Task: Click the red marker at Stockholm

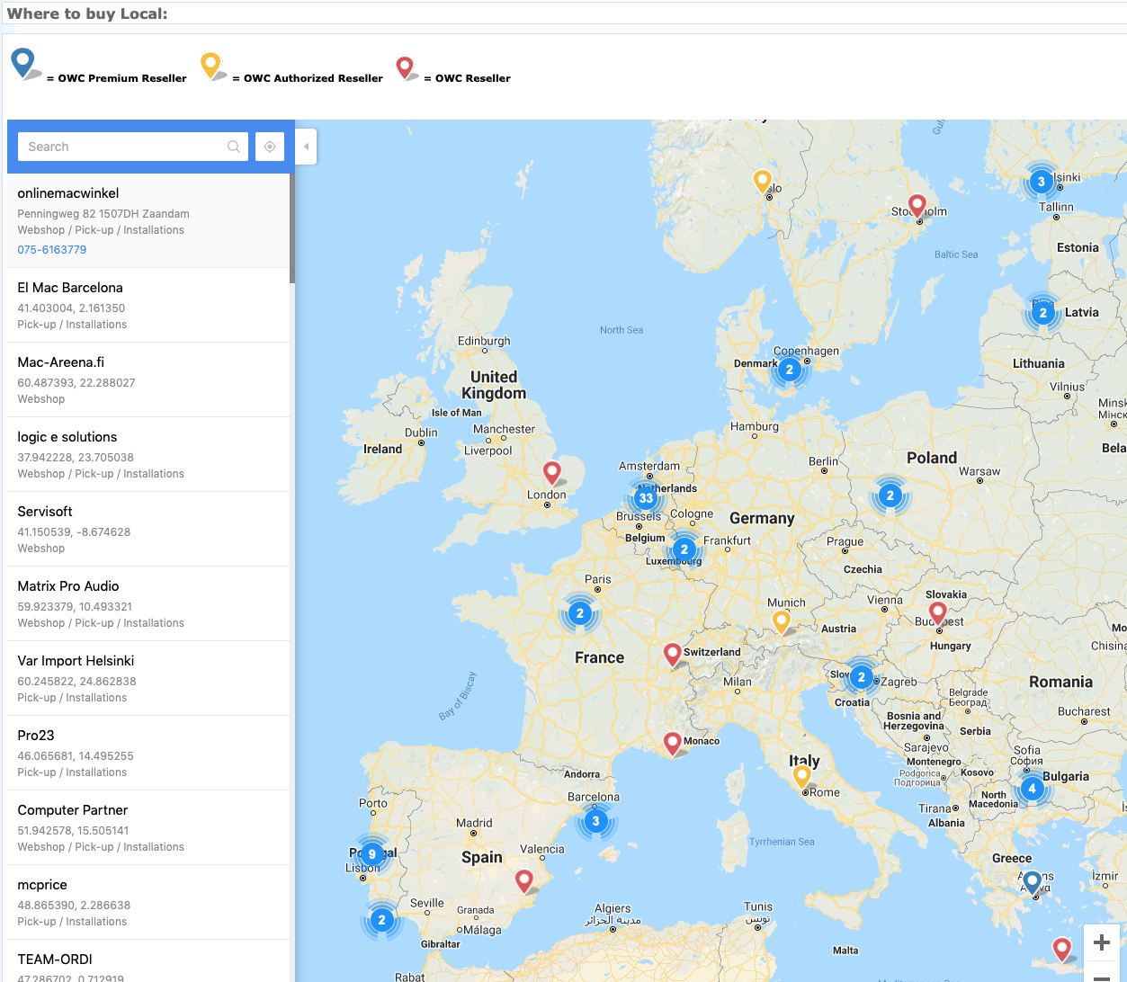Action: coord(917,207)
